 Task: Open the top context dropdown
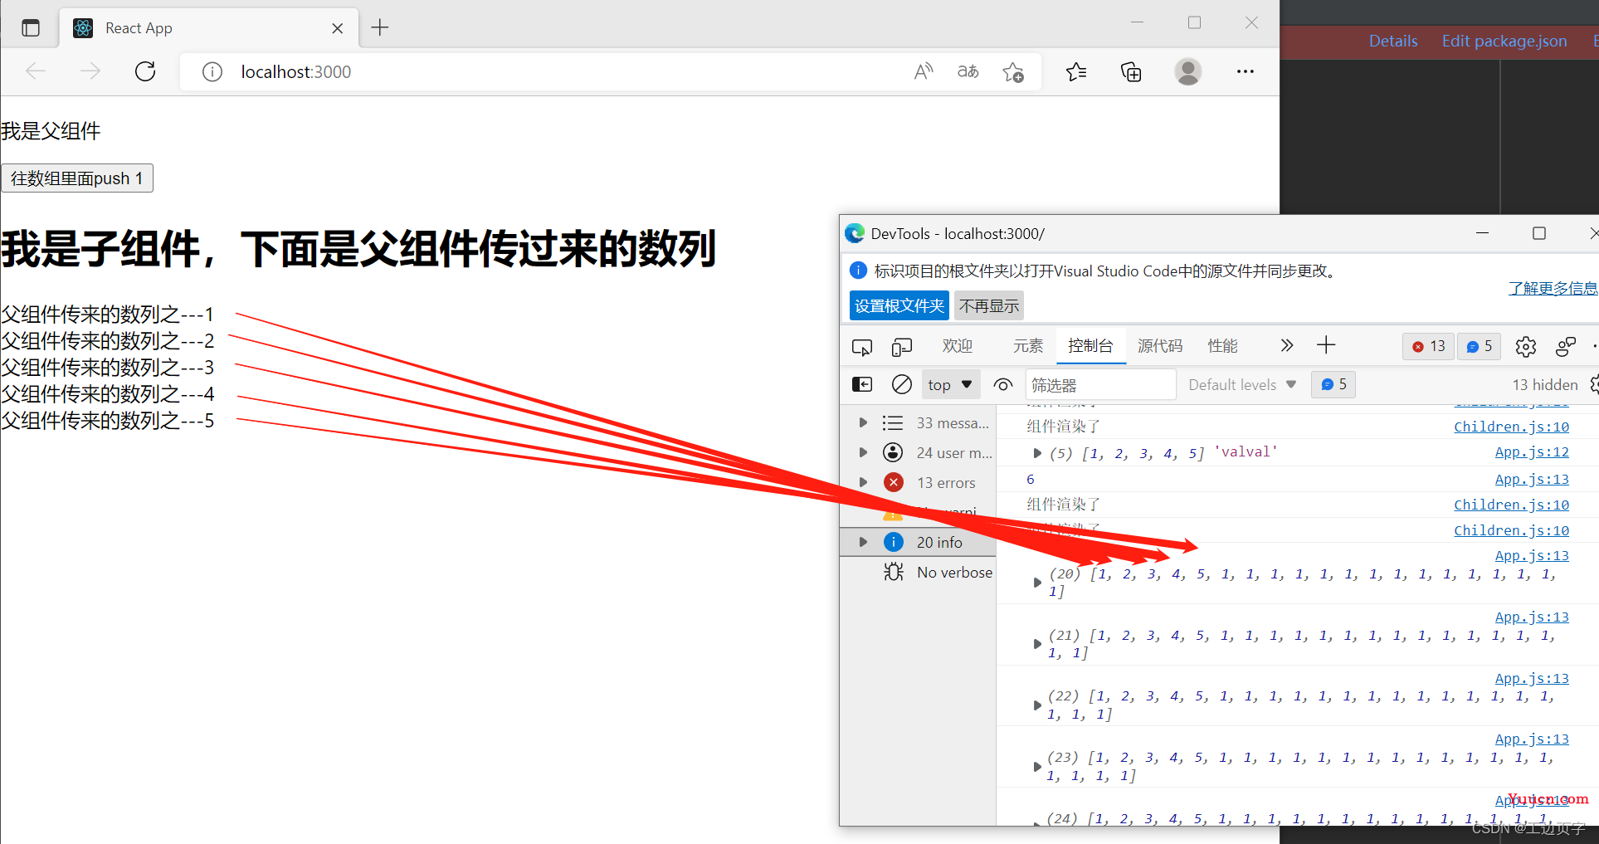click(951, 384)
